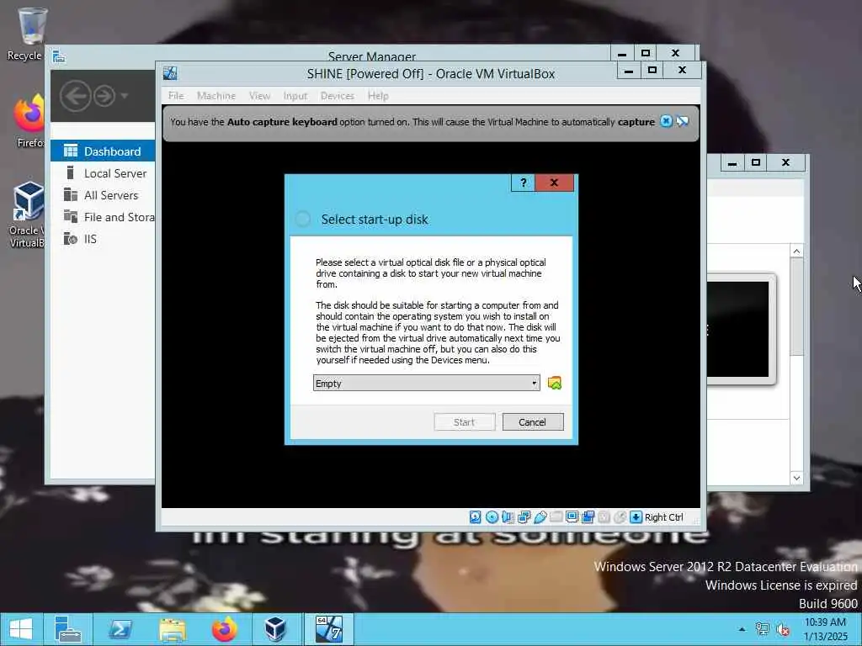Image resolution: width=862 pixels, height=646 pixels.
Task: Open File Explorer from the taskbar
Action: (x=173, y=629)
